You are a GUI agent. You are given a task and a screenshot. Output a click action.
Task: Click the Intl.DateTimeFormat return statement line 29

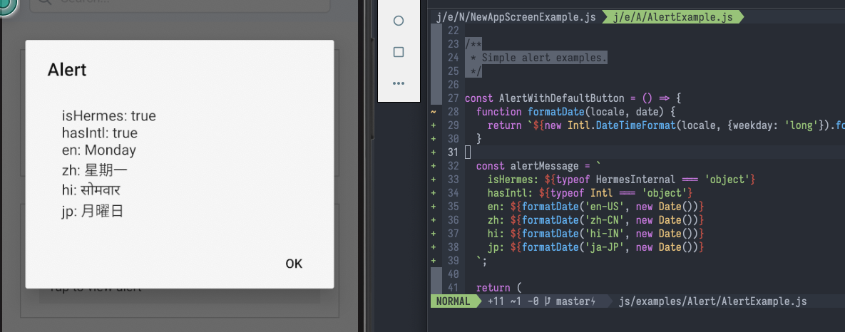point(666,126)
